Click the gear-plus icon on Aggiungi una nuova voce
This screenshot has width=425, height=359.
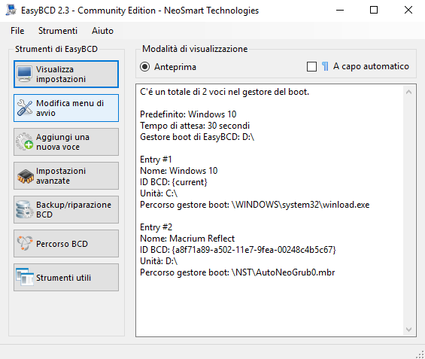(x=24, y=141)
